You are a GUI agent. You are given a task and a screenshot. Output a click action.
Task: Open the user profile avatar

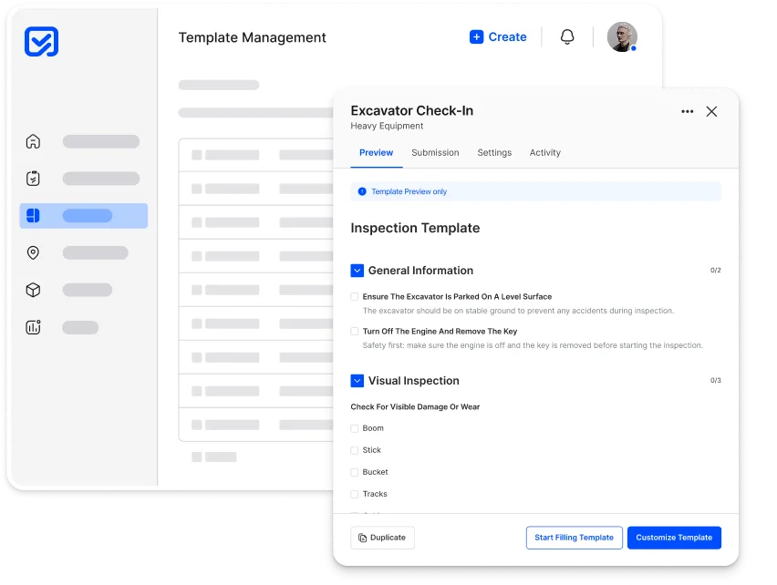coord(622,37)
